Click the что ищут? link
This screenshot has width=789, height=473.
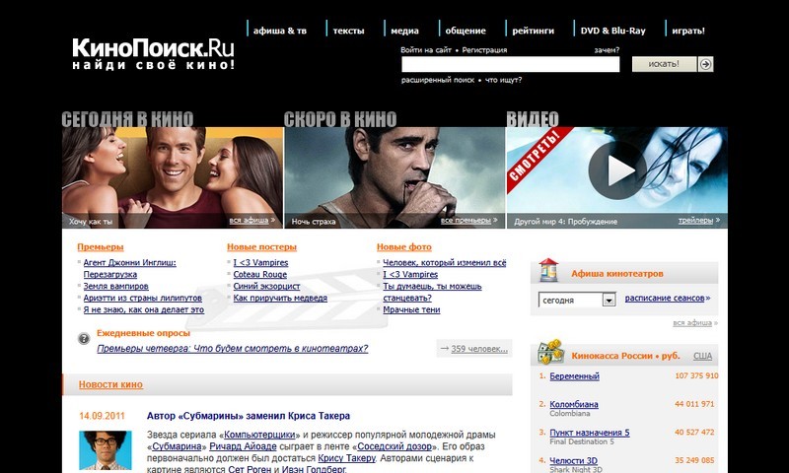503,80
